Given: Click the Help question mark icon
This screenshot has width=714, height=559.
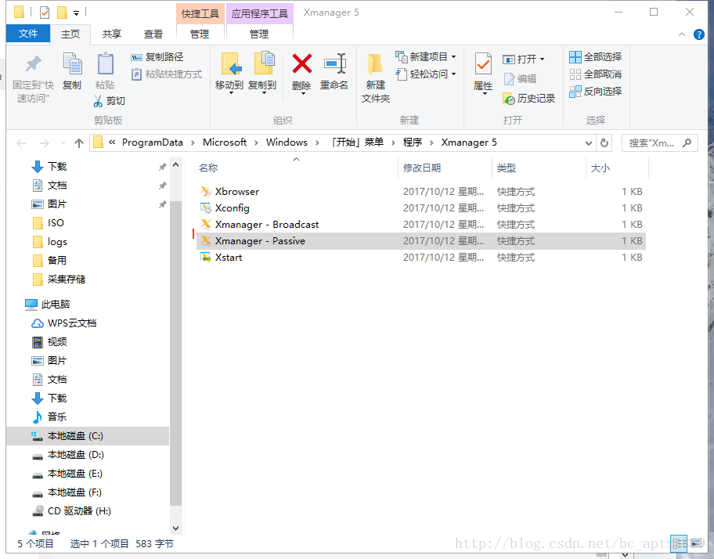Looking at the screenshot, I should click(699, 34).
